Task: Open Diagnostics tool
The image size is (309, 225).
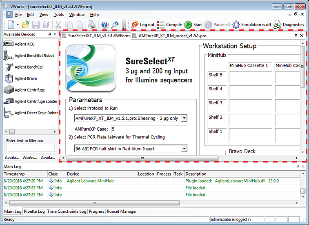Action: click(289, 25)
